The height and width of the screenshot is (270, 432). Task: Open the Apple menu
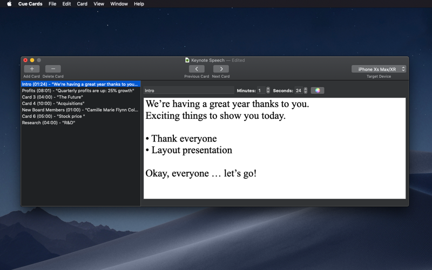pos(9,4)
